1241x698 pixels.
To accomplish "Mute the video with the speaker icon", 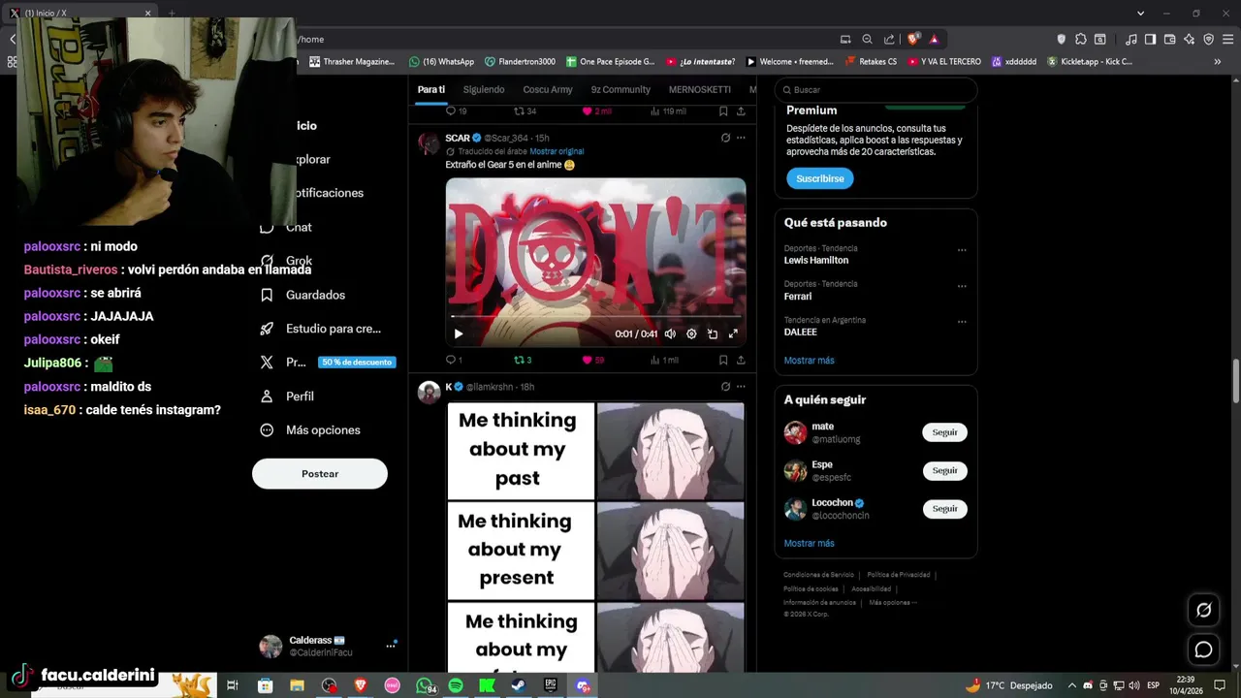I will [x=670, y=333].
